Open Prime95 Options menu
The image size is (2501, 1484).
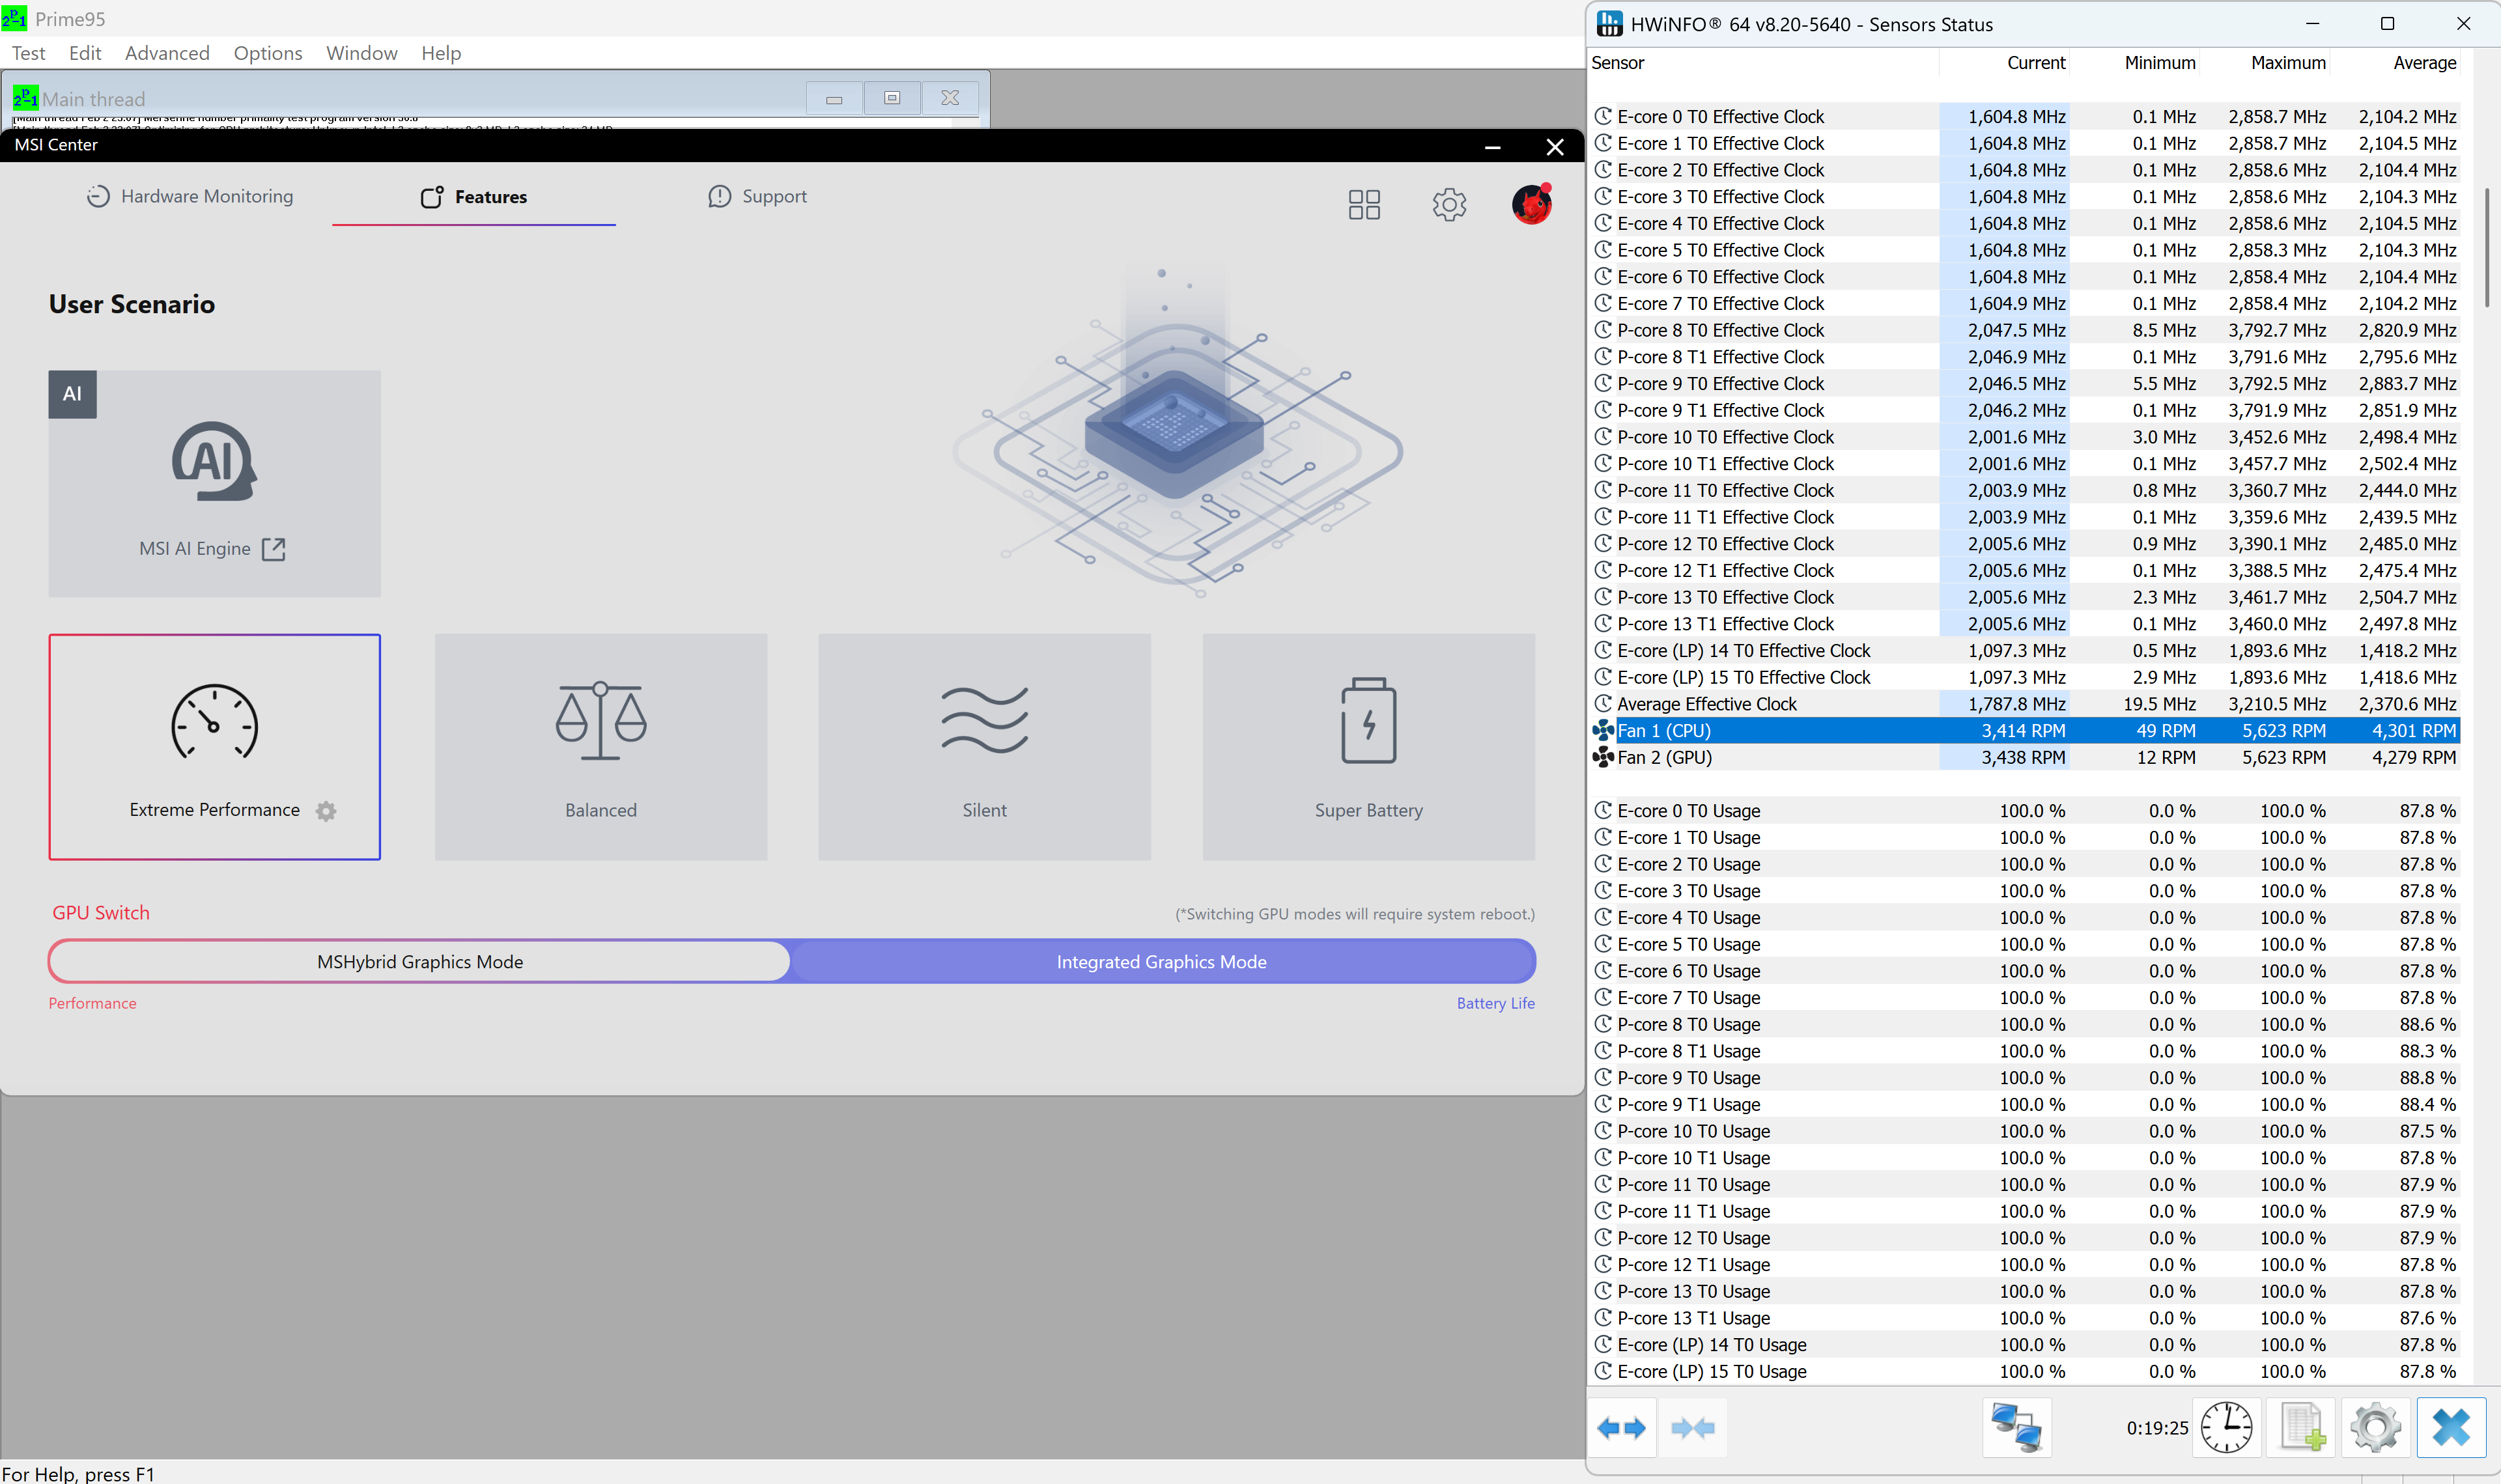pyautogui.click(x=268, y=53)
